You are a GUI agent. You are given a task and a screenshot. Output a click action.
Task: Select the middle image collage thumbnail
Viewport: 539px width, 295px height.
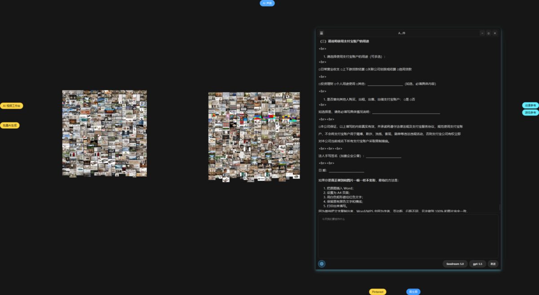pos(254,137)
